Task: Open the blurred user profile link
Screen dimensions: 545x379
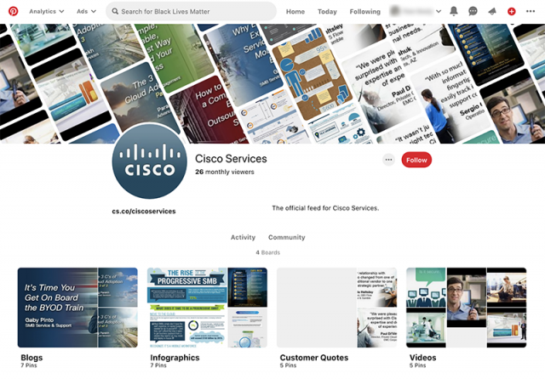Action: (x=411, y=11)
